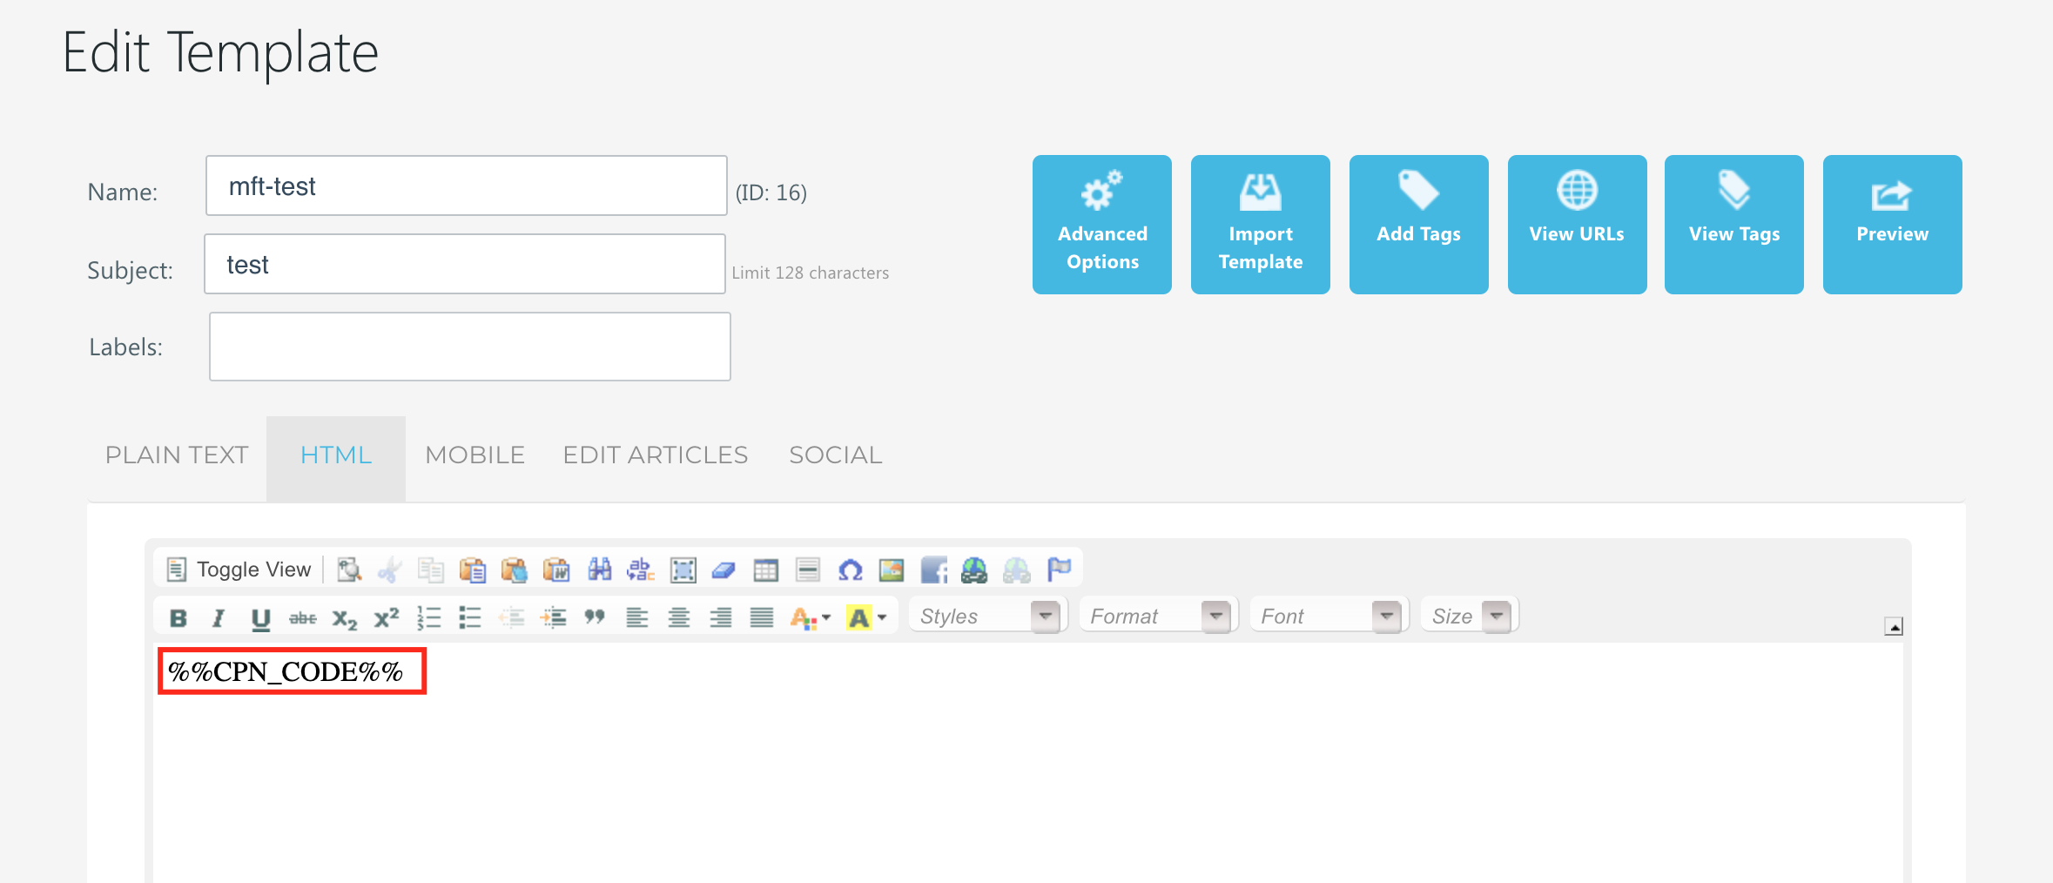Insert a table using toolbar icon

pos(765,570)
